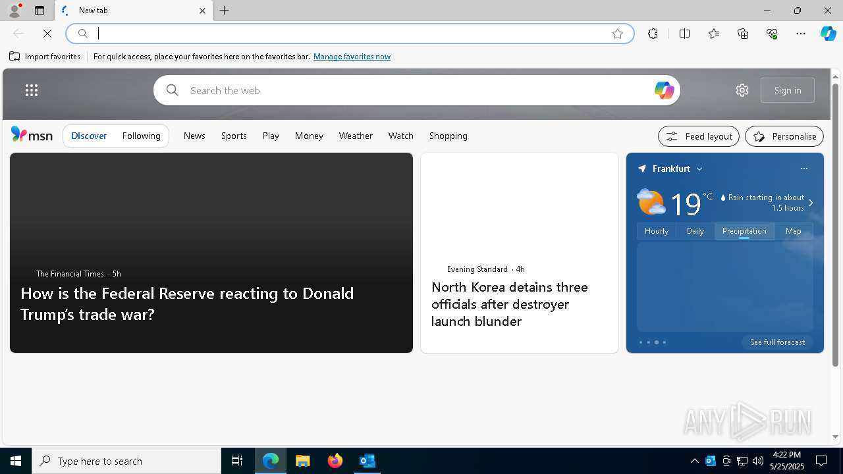
Task: Open the Copilot sidebar icon
Action: point(828,34)
